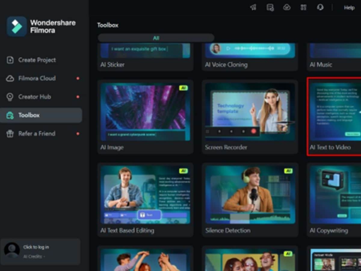This screenshot has width=361, height=271.
Task: Click the Refer a Friend gift icon
Action: 10,134
